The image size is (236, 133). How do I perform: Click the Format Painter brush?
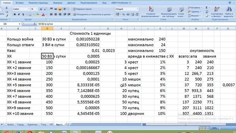[7, 16]
